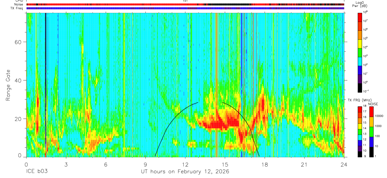Click x-axis tick label '3'
This screenshot has width=387, height=178.
pyautogui.click(x=66, y=165)
